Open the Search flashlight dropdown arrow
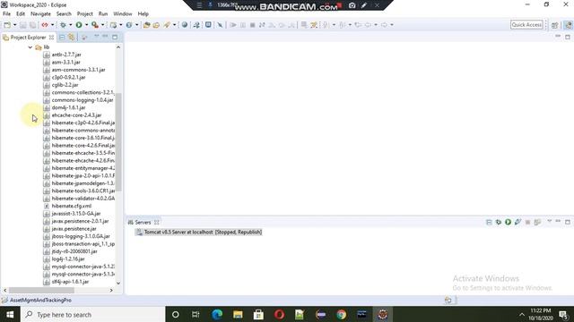This screenshot has height=322, width=574. point(174,25)
